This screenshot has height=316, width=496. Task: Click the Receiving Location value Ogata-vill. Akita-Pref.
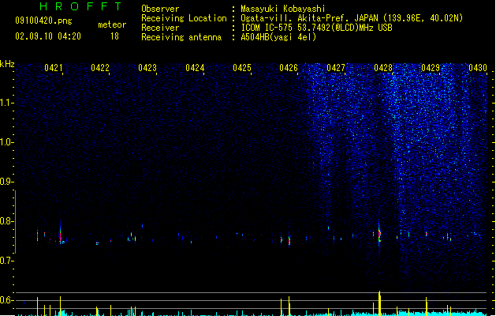pyautogui.click(x=296, y=18)
